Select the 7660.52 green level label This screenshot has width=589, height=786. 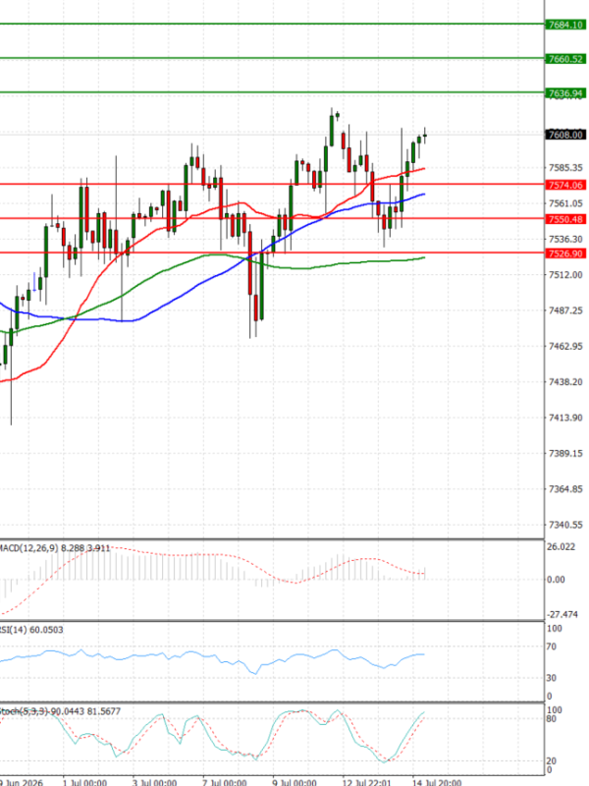point(565,59)
